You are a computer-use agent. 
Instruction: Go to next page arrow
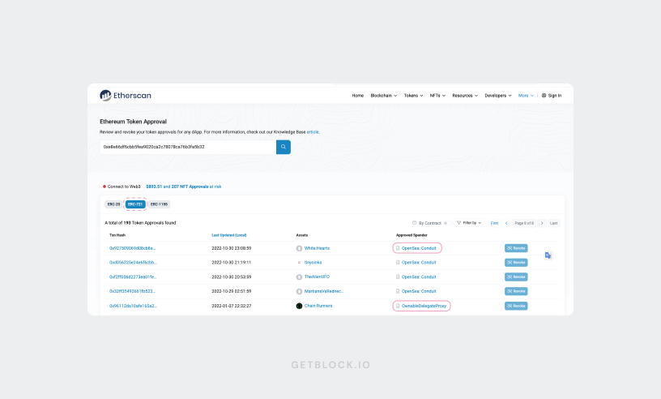point(542,223)
